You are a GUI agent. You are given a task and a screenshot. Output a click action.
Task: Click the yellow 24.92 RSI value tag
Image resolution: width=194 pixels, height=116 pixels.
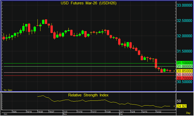(182, 106)
